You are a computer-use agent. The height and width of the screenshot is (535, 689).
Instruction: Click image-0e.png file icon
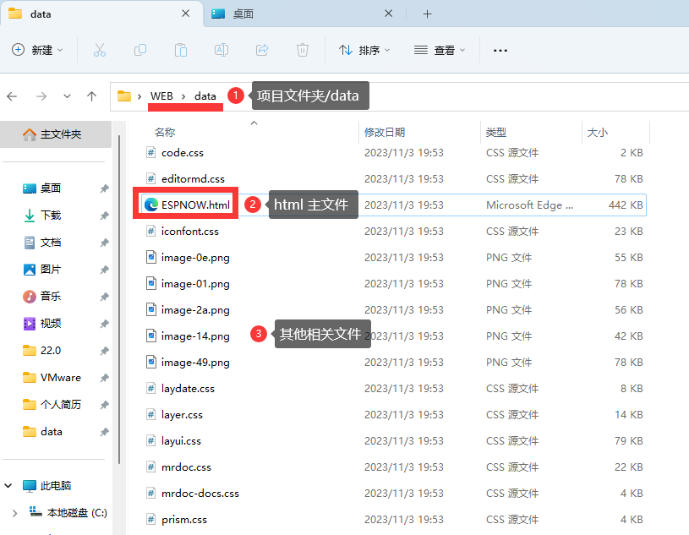(151, 257)
